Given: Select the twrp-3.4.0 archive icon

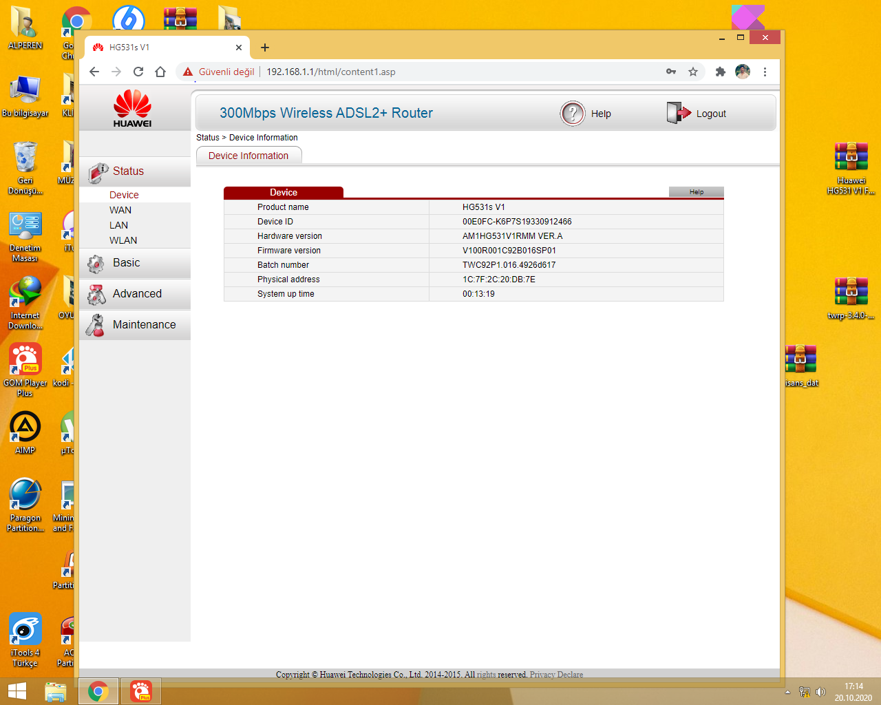Looking at the screenshot, I should pos(851,299).
